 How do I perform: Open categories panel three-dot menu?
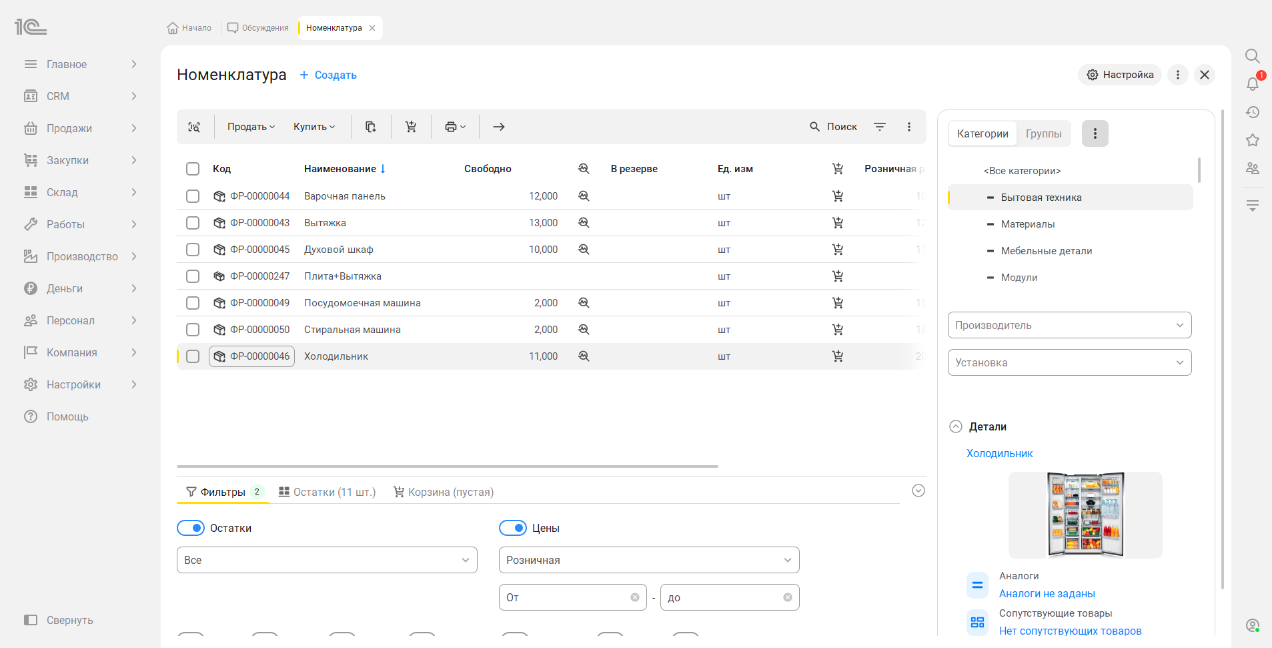click(1095, 133)
